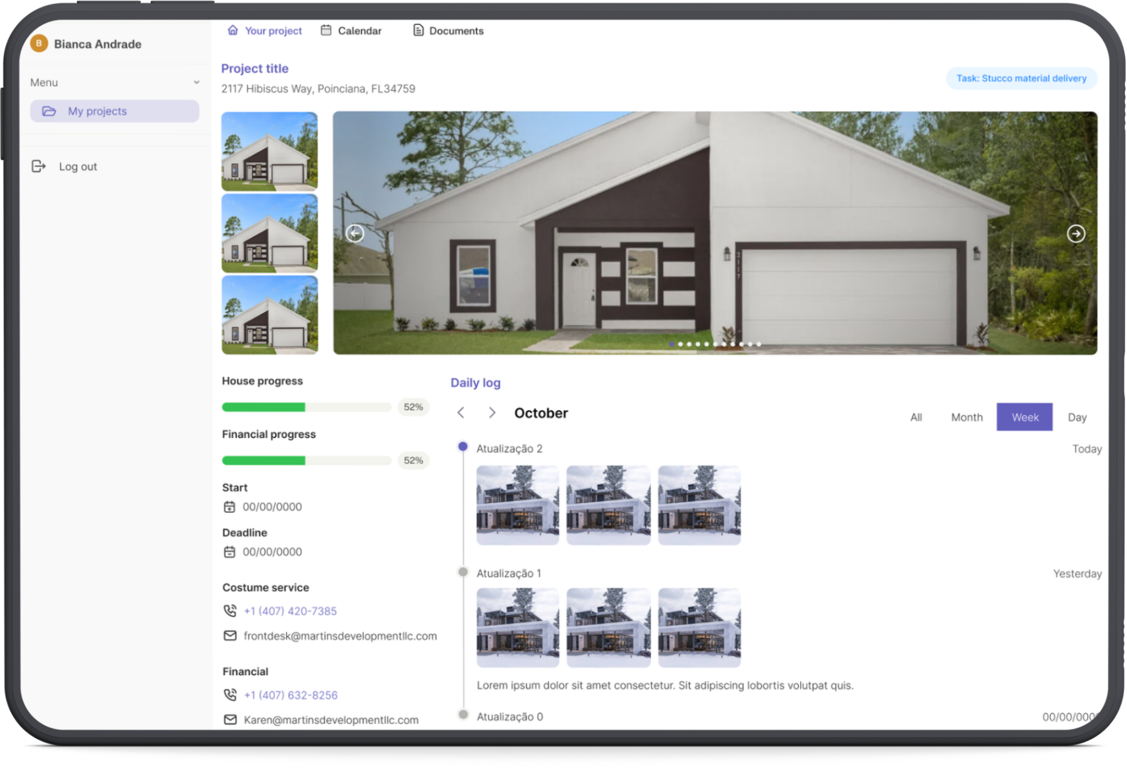Go to the next month after October
Viewport: 1127px width, 770px height.
pyautogui.click(x=492, y=413)
